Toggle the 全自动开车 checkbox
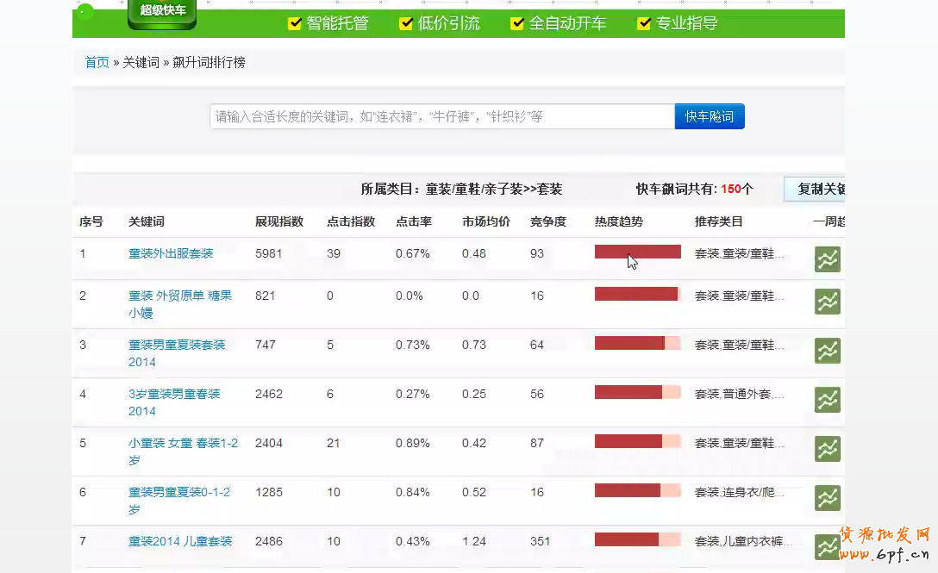Screen dimensions: 938x573 517,24
